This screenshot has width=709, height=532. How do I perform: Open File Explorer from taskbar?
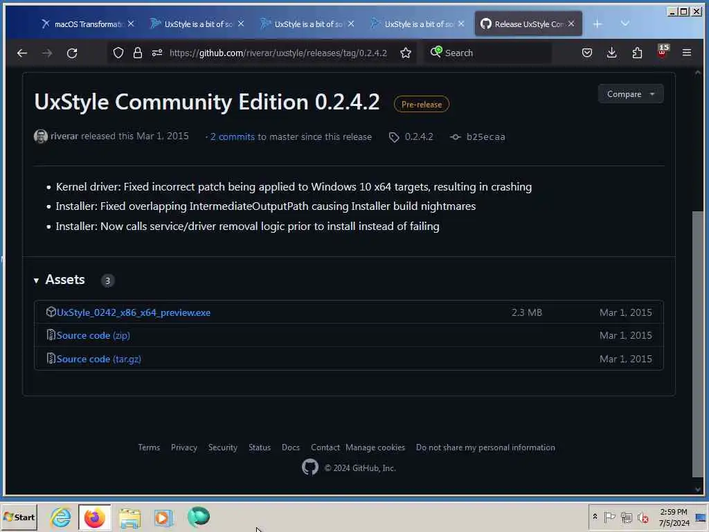(129, 517)
